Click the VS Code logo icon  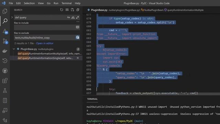pos(4,3)
